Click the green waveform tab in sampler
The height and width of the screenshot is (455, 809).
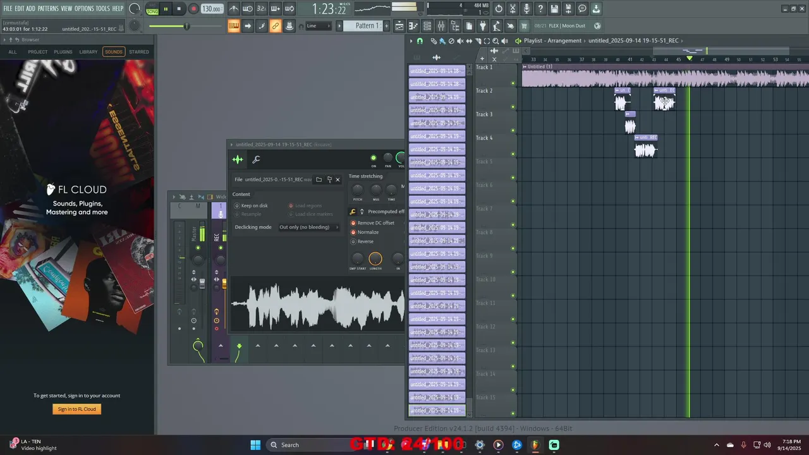coord(238,159)
